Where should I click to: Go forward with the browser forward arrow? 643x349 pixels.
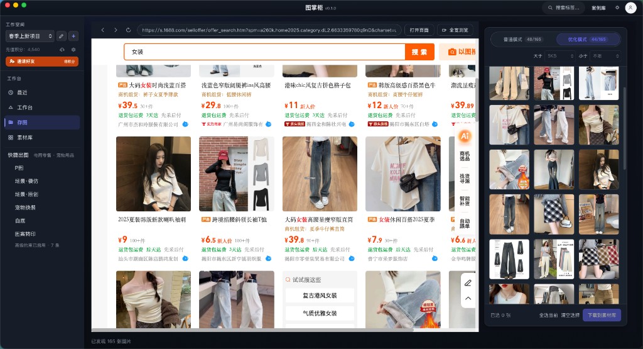(x=116, y=30)
